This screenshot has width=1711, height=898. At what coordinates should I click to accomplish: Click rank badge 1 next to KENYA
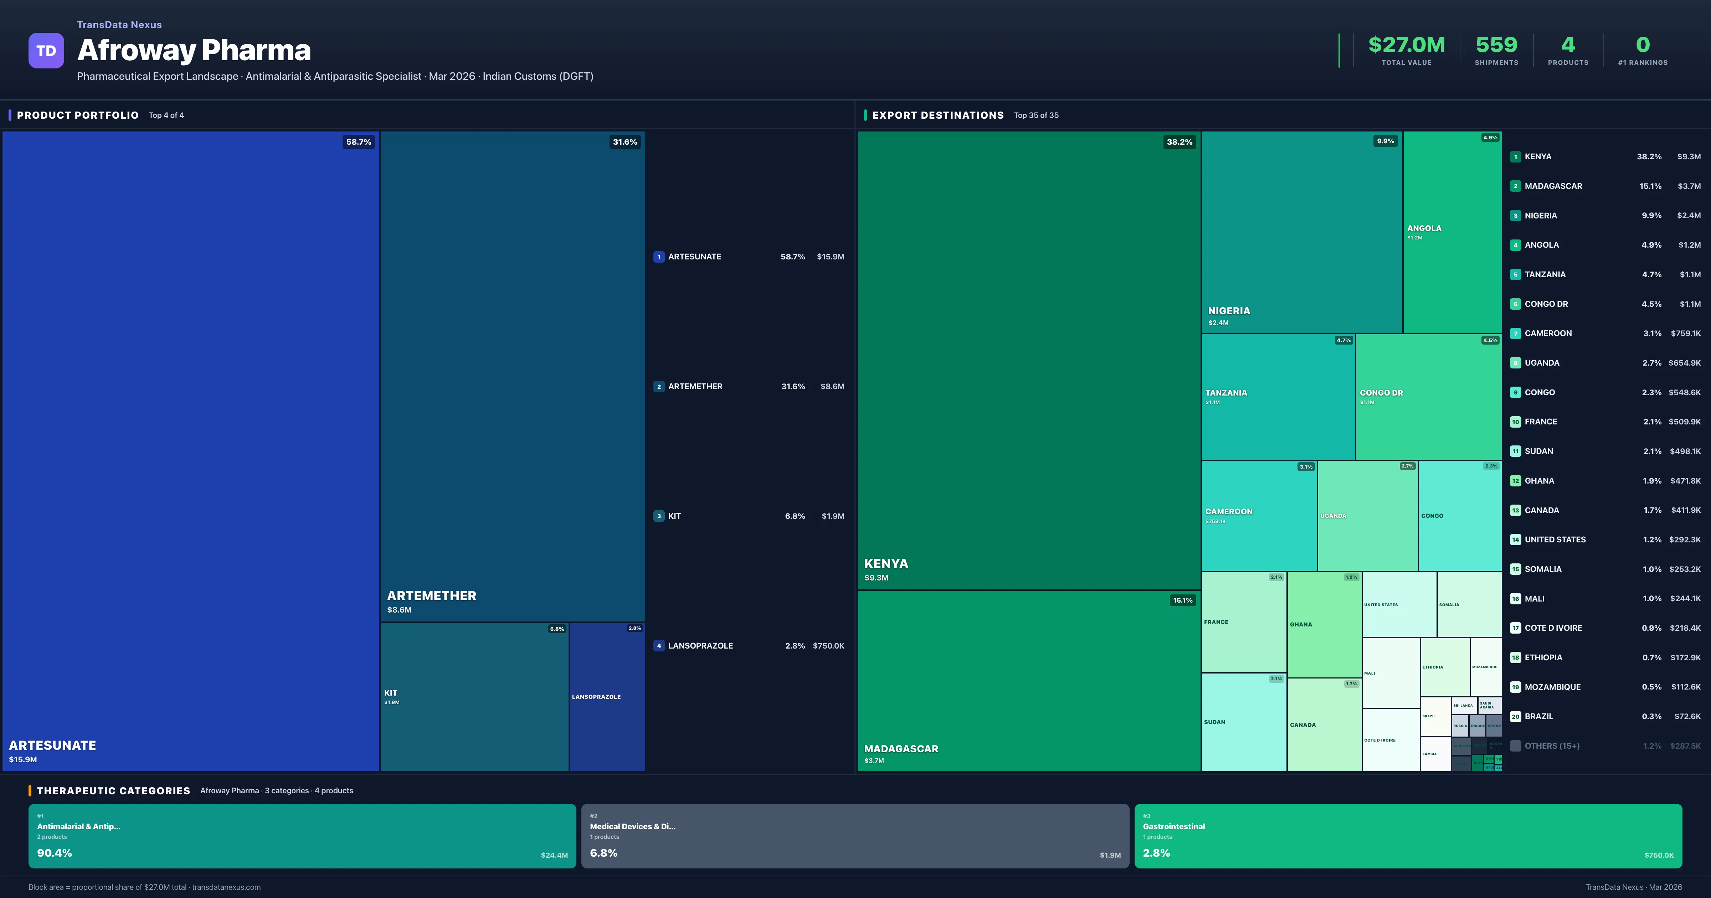point(1516,156)
